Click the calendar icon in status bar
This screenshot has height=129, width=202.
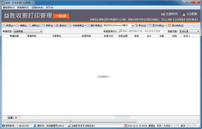pyautogui.click(x=126, y=126)
